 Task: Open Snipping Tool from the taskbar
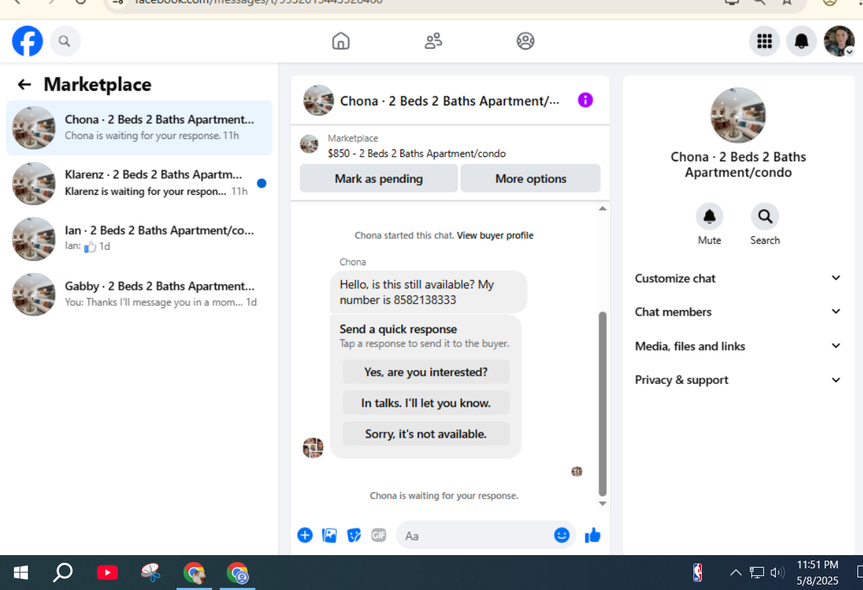[151, 573]
